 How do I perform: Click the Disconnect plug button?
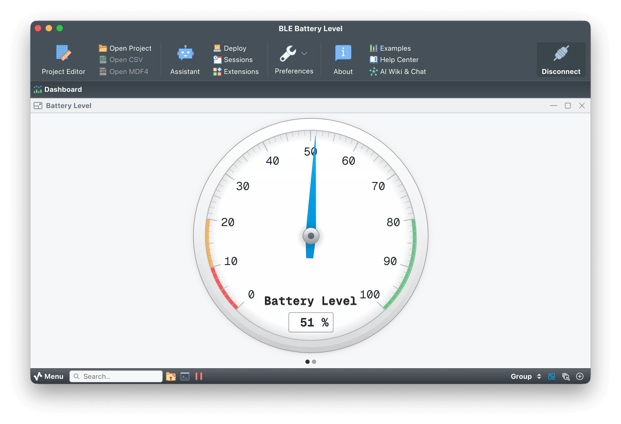point(561,60)
